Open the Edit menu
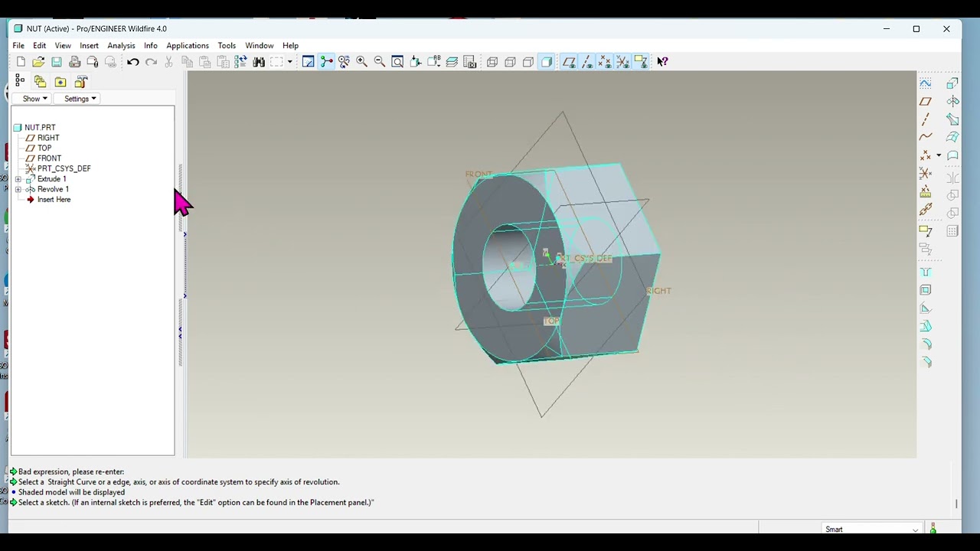This screenshot has height=551, width=980. point(39,46)
